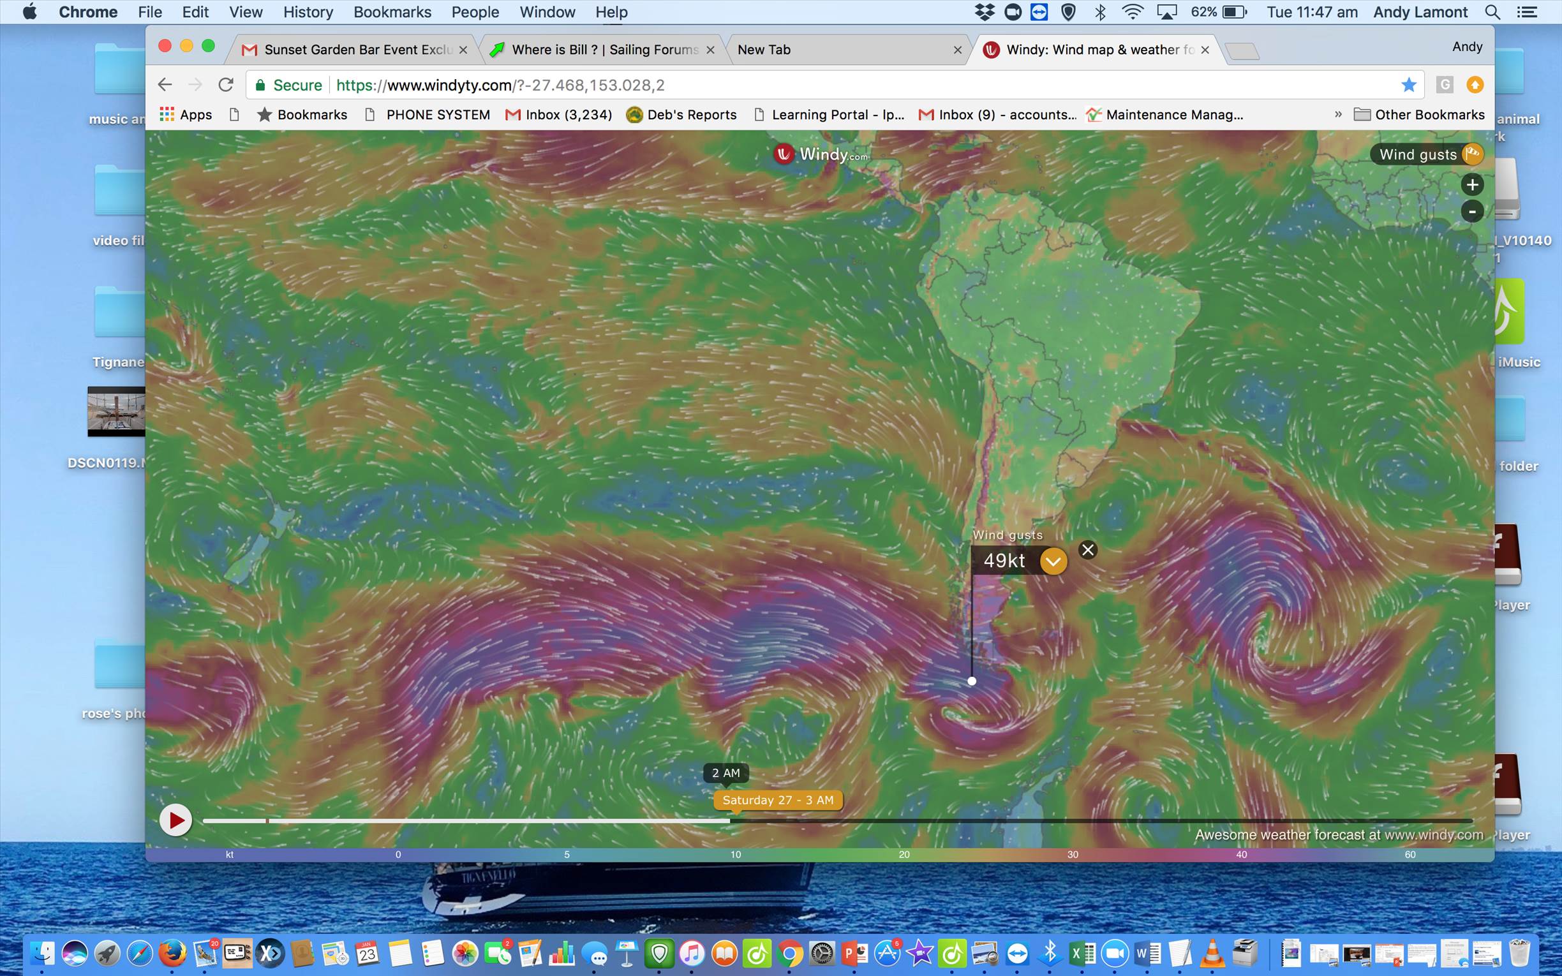The width and height of the screenshot is (1562, 976).
Task: Expand hidden bookmarks overflow chevron
Action: tap(1338, 114)
